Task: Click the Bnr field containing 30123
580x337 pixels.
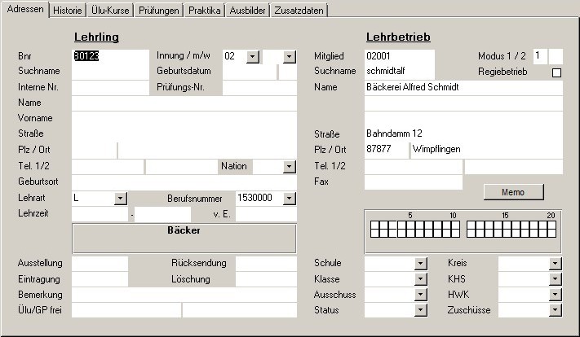Action: (98, 56)
